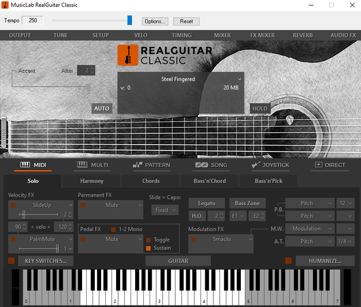Viewport: 361px width, 307px height.
Task: Open the Slide Capo Fixed dropdown
Action: tap(165, 210)
